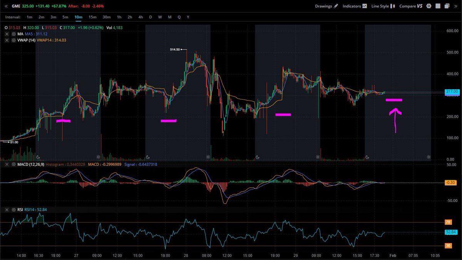The image size is (462, 260).
Task: Toggle MACD indicator visibility circle icon
Action: click(14, 164)
